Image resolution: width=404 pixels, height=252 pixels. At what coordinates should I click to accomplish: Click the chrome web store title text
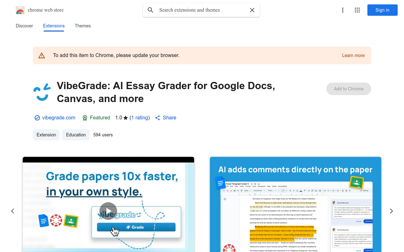point(46,10)
